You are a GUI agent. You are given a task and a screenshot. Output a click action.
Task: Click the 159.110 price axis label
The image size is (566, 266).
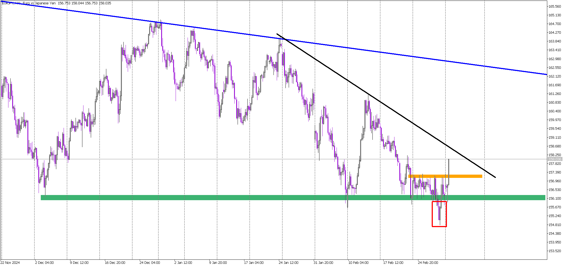tap(555, 137)
